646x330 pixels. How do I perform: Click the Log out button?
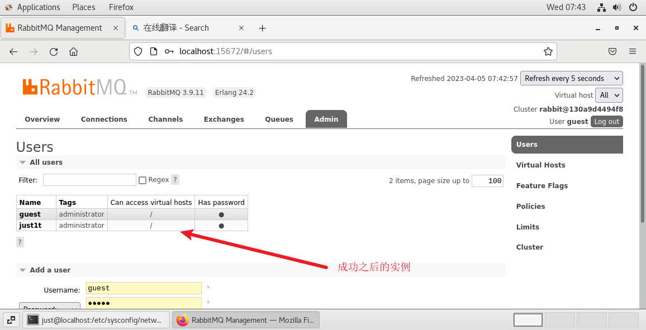606,121
